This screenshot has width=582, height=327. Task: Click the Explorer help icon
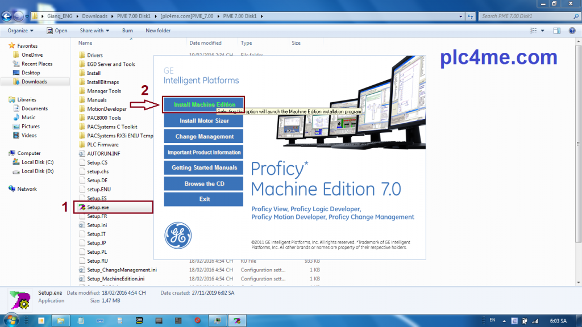(572, 31)
